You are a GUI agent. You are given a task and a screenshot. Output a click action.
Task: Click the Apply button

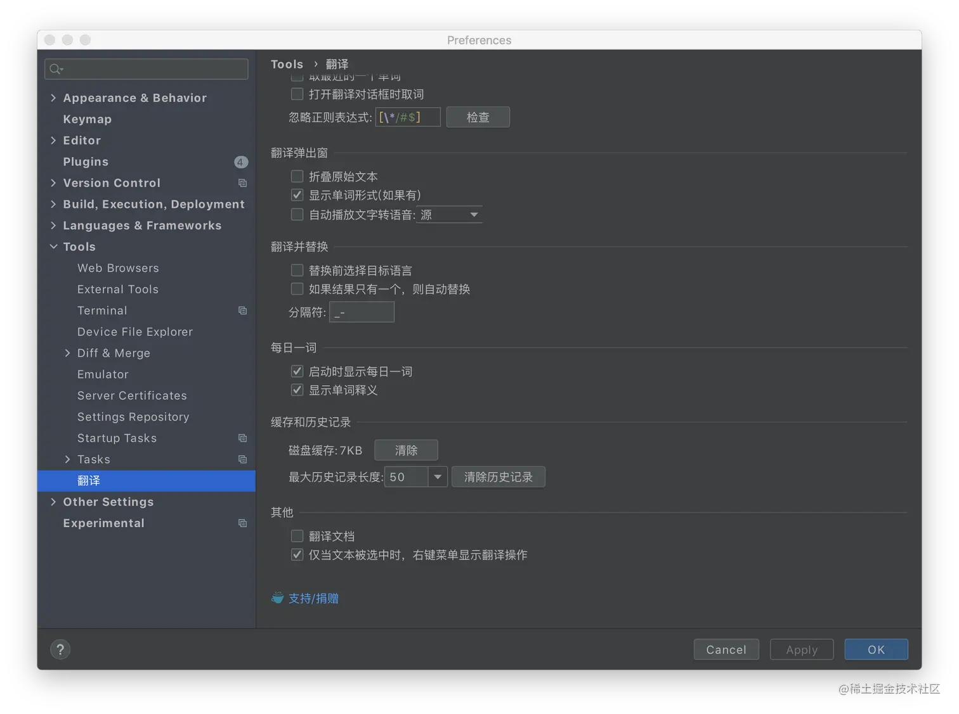(802, 649)
